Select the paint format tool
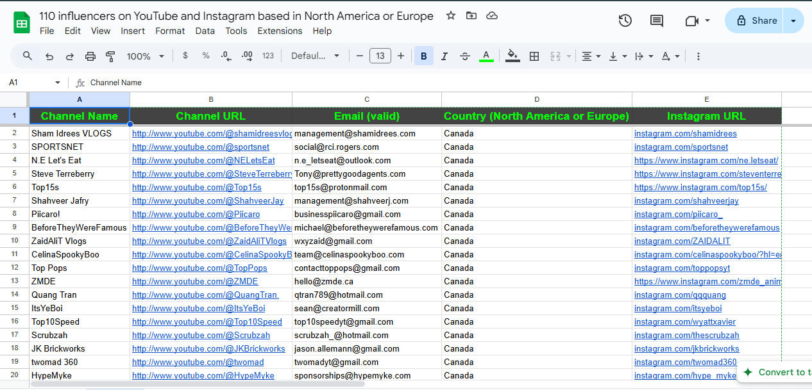Viewport: 812px width, 390px height. [x=110, y=56]
